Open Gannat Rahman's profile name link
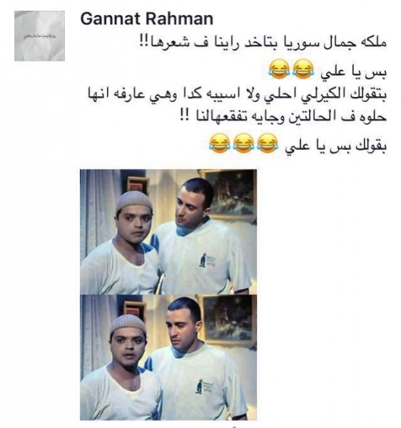 [x=146, y=19]
